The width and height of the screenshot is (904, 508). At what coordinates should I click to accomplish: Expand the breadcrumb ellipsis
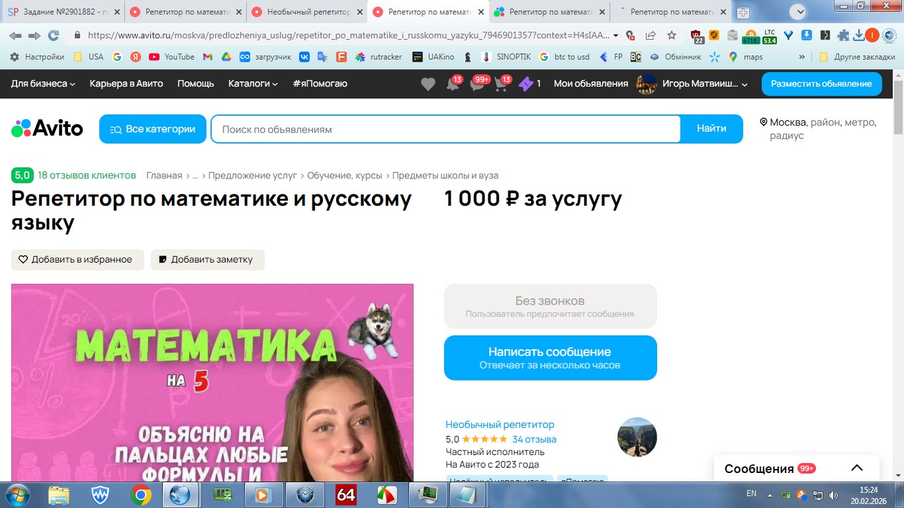[x=195, y=176]
